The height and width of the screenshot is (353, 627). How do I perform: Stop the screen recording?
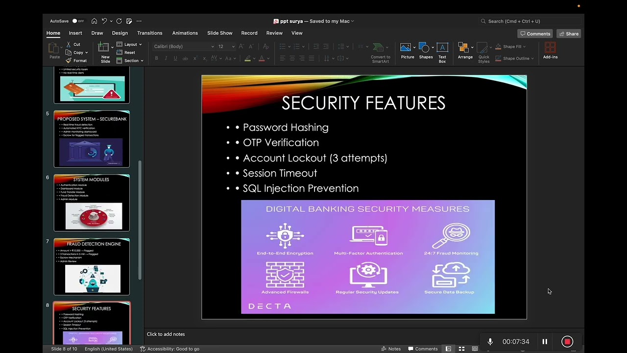tap(567, 342)
